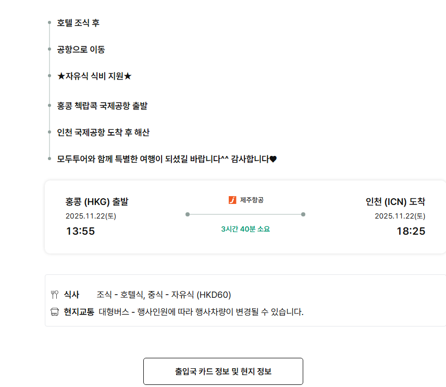Screen dimensions: 446x387
Task: Click the timeline bullet beside 인천 국제공항 도착 후 해산
Action: tap(49, 132)
